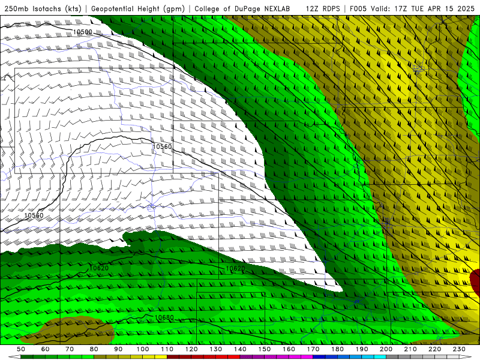Click the 10620 contour label right of the blue river line
This screenshot has width=480, height=360.
click(235, 268)
